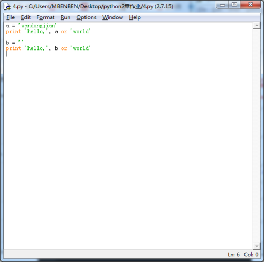The height and width of the screenshot is (262, 264).
Task: Open the Format menu
Action: coord(45,17)
